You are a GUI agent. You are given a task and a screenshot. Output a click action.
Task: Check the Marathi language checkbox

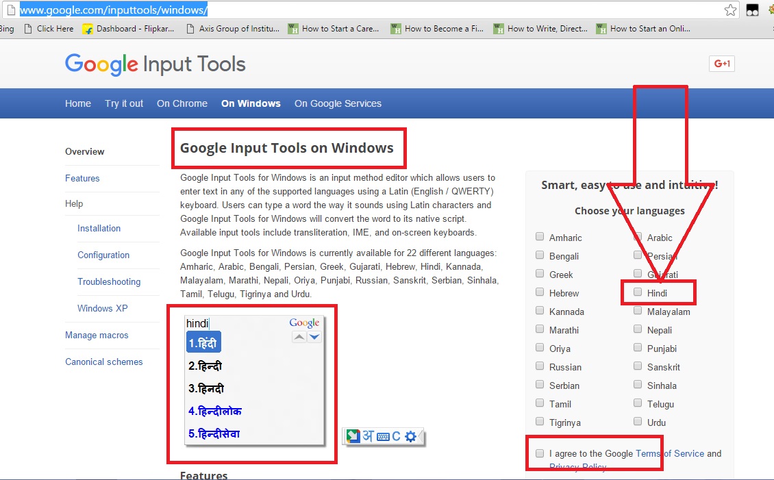coord(540,329)
